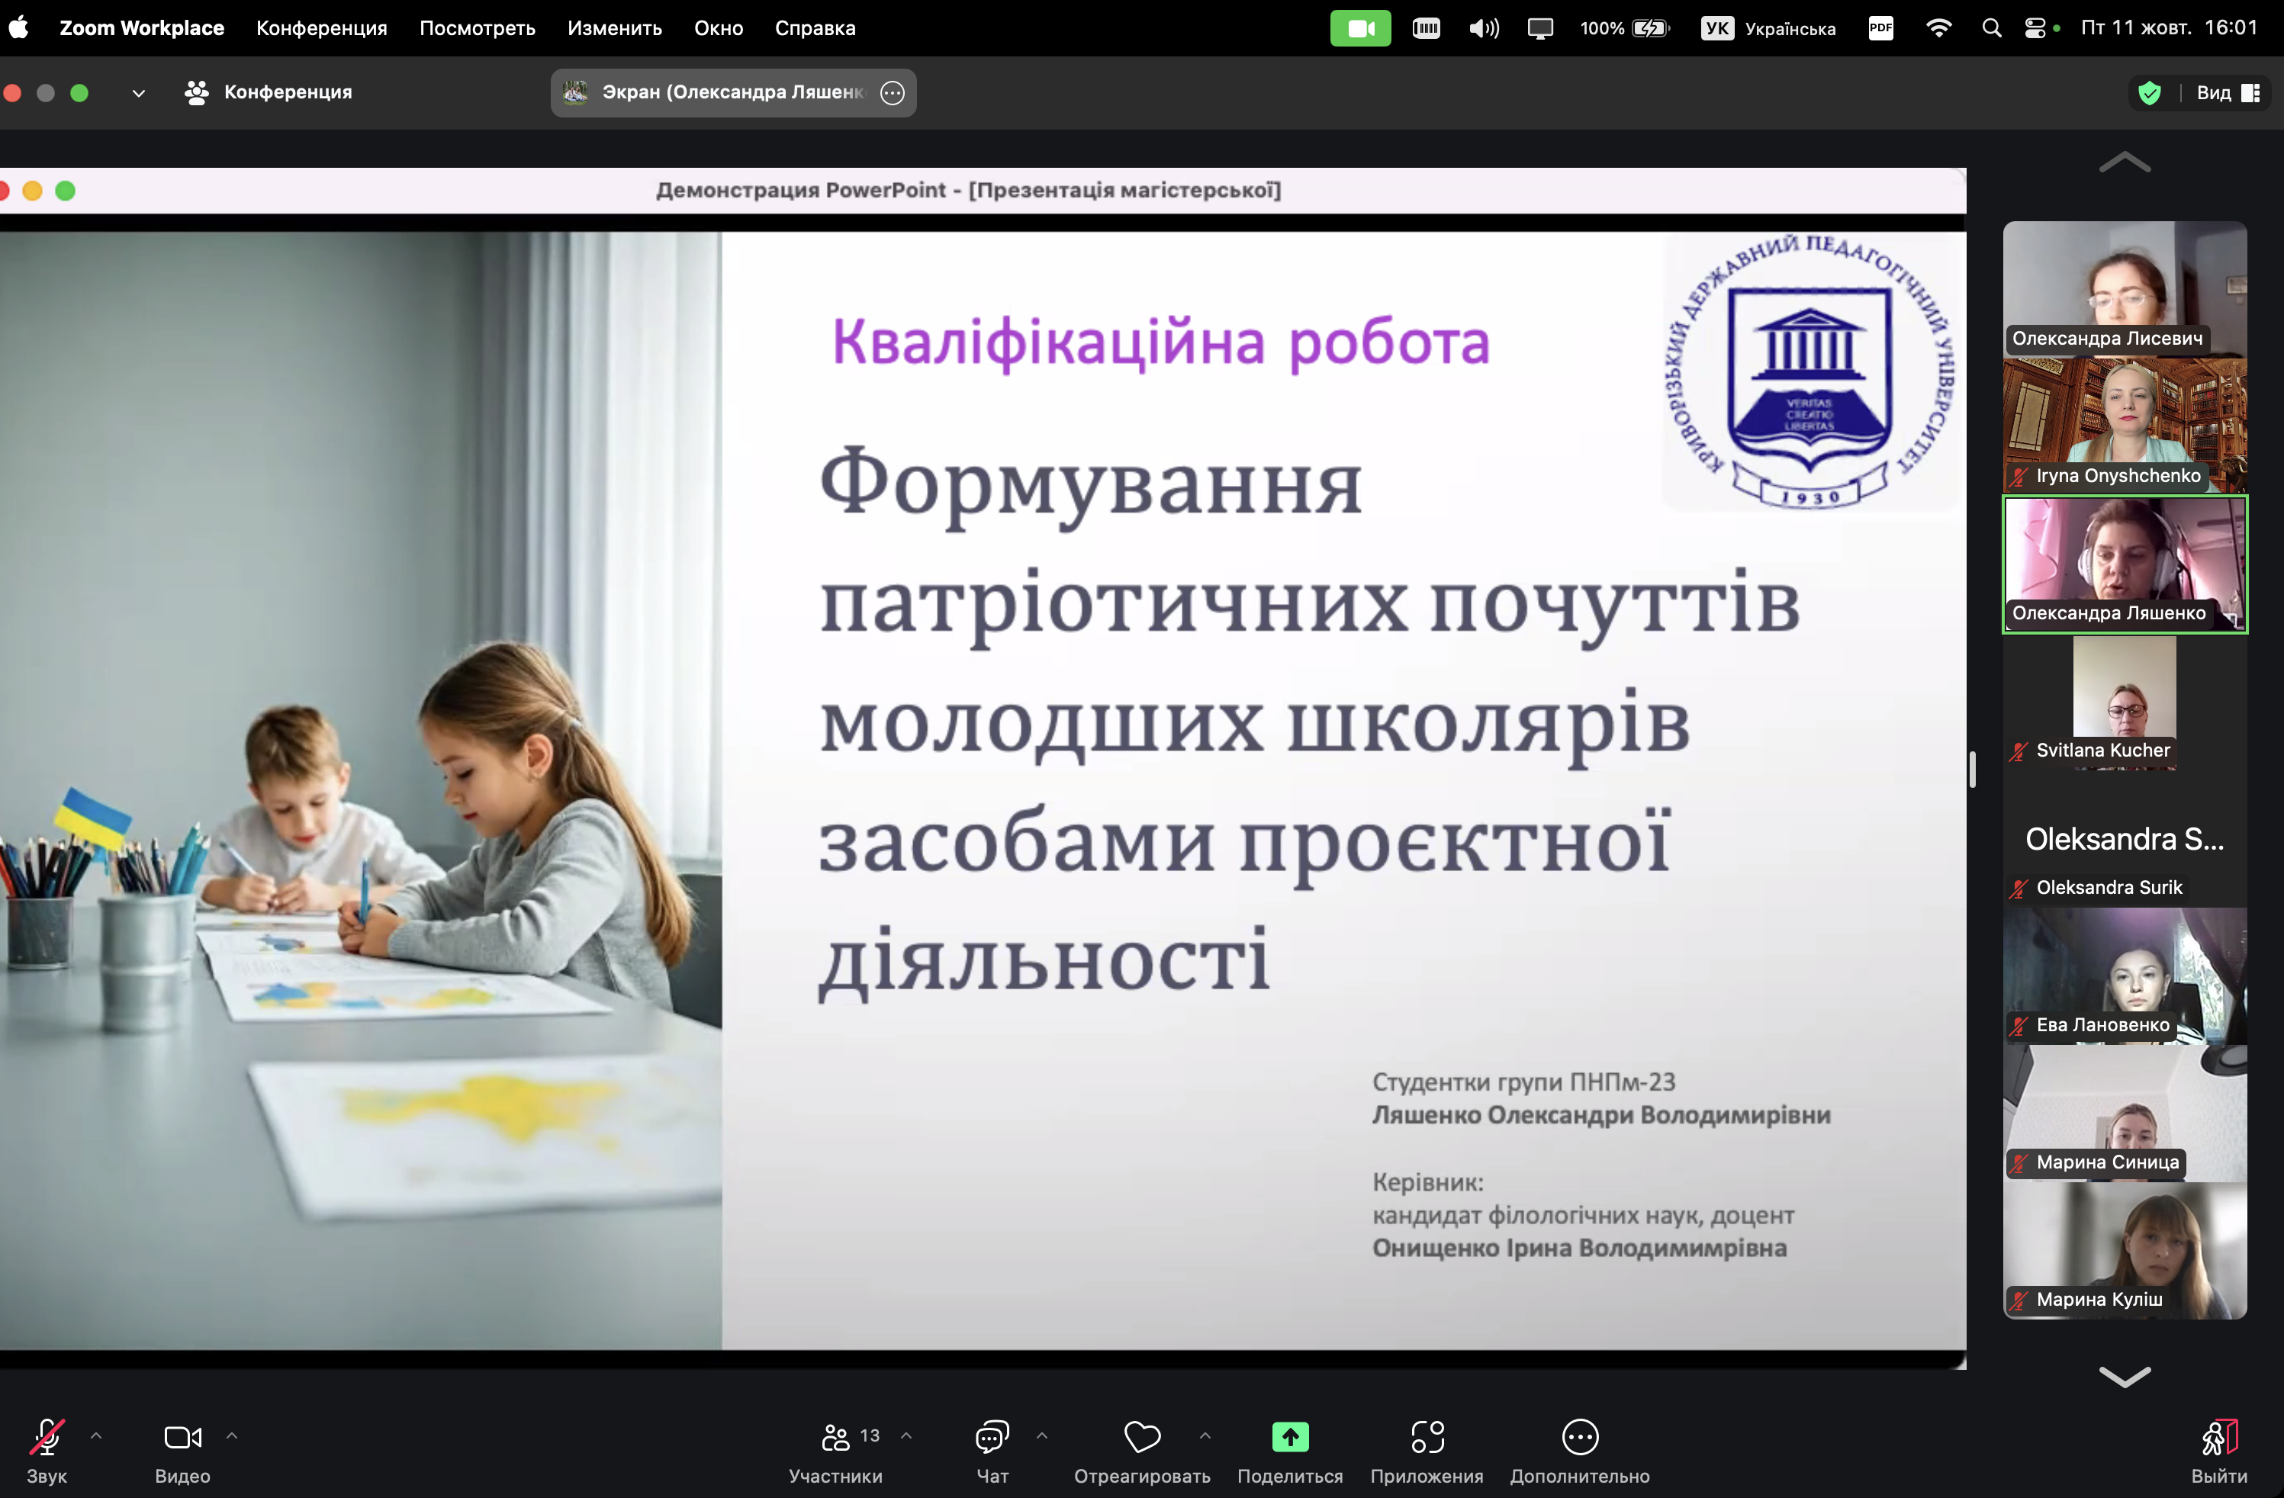Open the Чат chat panel
The image size is (2284, 1498).
pos(992,1451)
